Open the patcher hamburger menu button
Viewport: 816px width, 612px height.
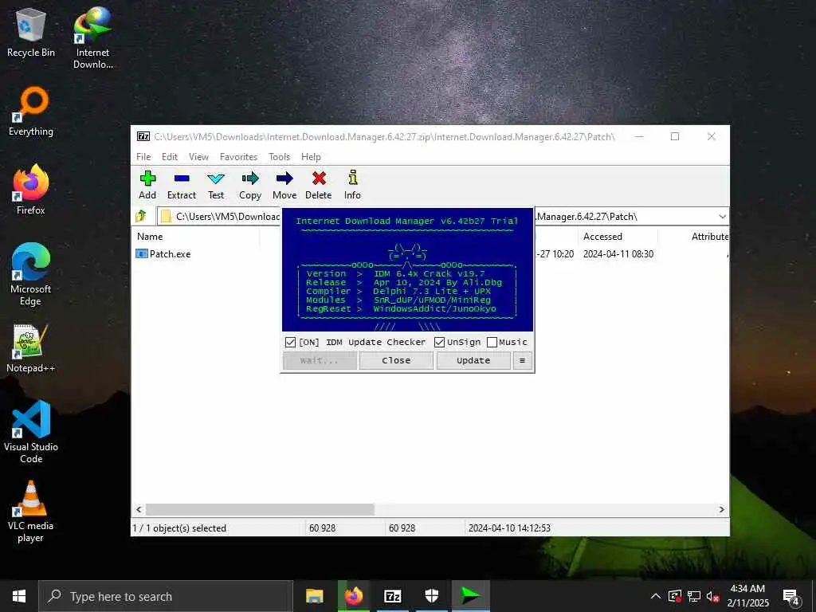pos(523,361)
